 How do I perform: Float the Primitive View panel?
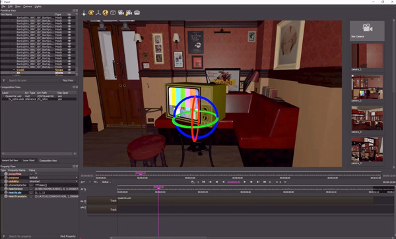[x=74, y=11]
